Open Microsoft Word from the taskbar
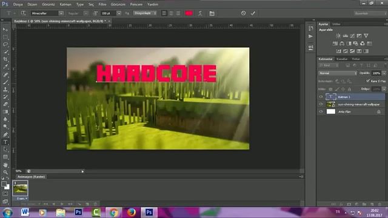 click(x=25, y=213)
